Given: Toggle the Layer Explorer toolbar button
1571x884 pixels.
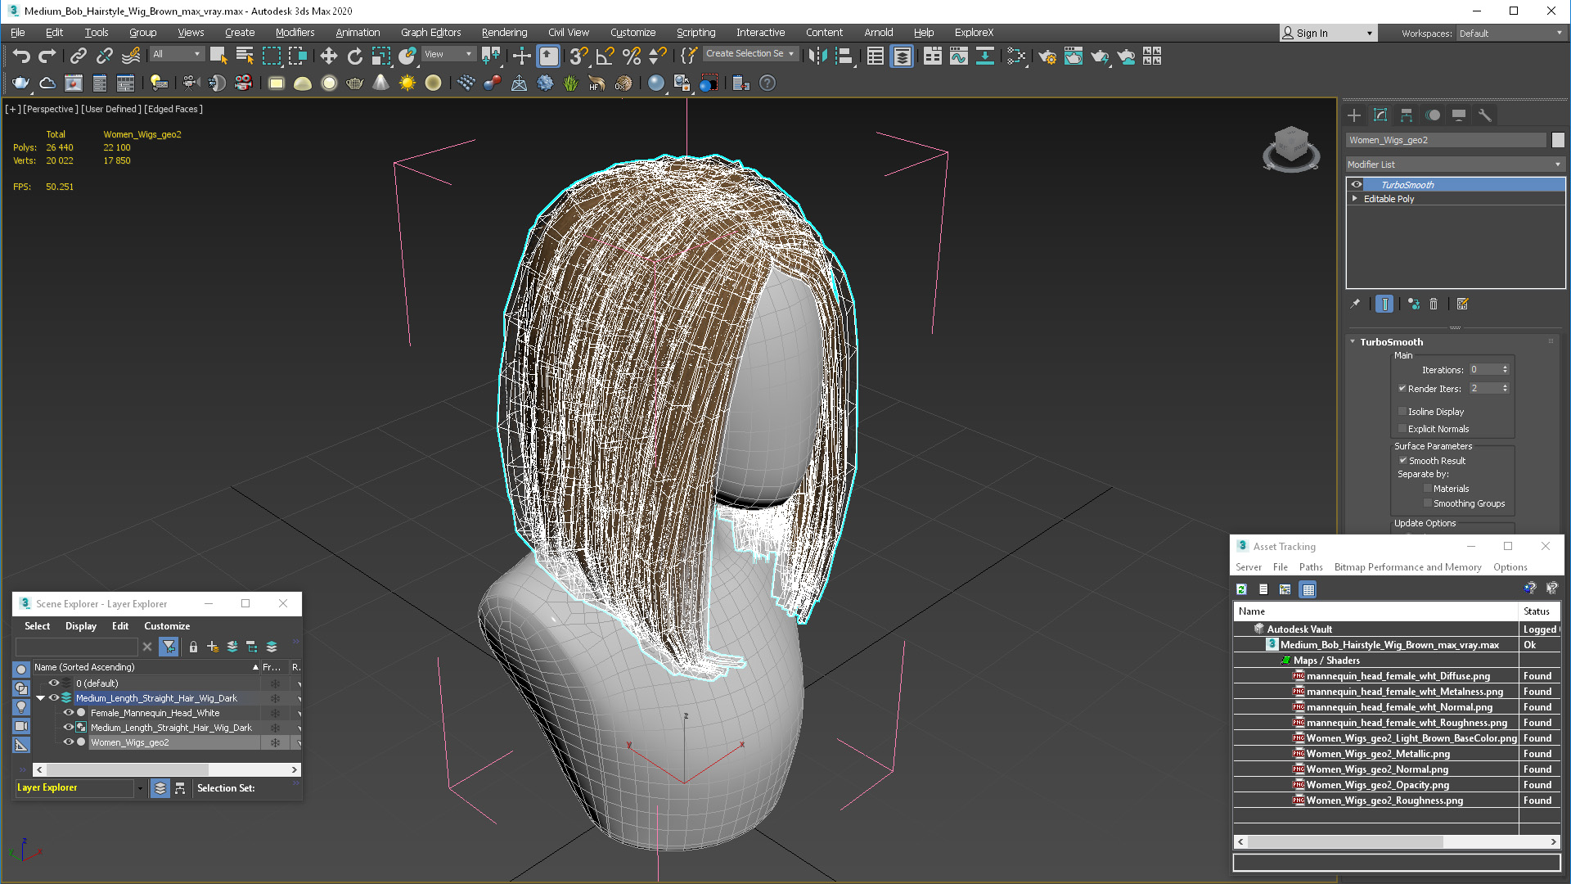Looking at the screenshot, I should 902,56.
